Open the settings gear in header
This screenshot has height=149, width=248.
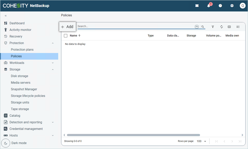tap(232, 6)
